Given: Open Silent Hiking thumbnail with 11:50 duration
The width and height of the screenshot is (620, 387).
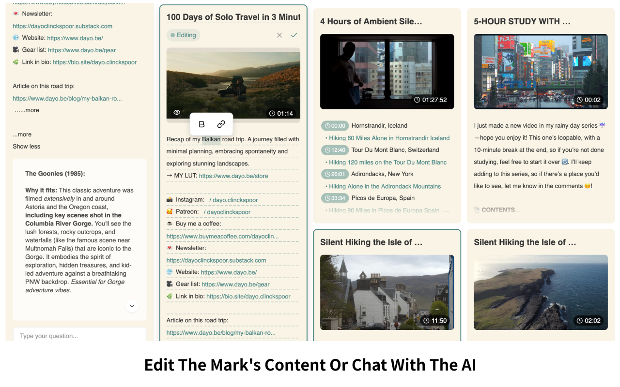Looking at the screenshot, I should tap(387, 292).
